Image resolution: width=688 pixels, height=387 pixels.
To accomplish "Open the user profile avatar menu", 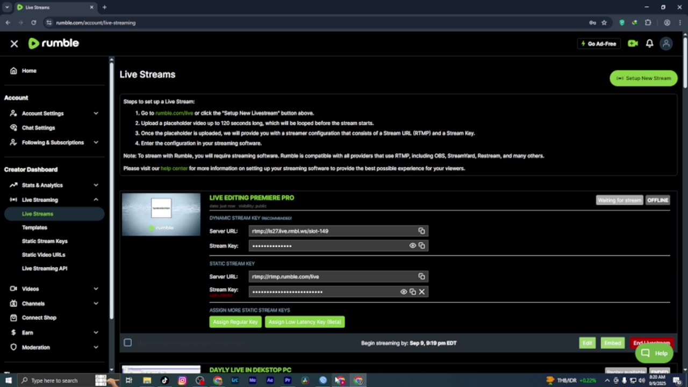I will pos(666,44).
